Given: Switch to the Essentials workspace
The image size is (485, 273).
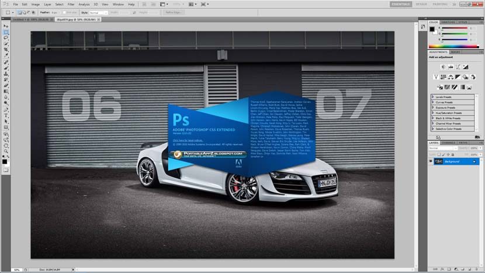Looking at the screenshot, I should pos(401,4).
